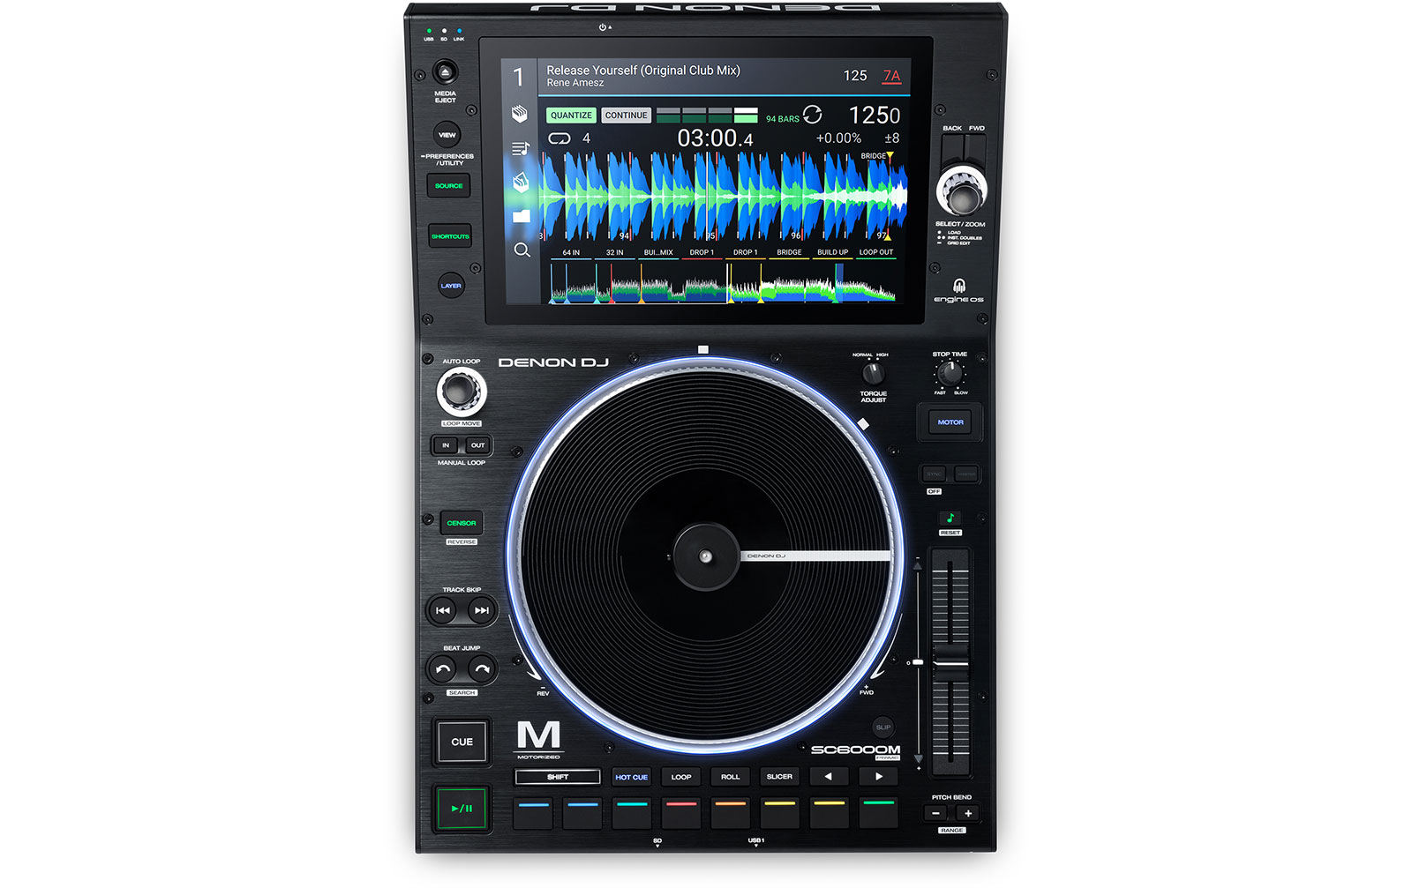The image size is (1412, 888).
Task: Tap the 64 IN cue label
Action: 571,253
